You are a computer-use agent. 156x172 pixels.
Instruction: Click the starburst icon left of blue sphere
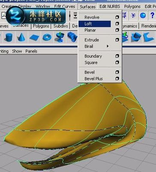133,15
